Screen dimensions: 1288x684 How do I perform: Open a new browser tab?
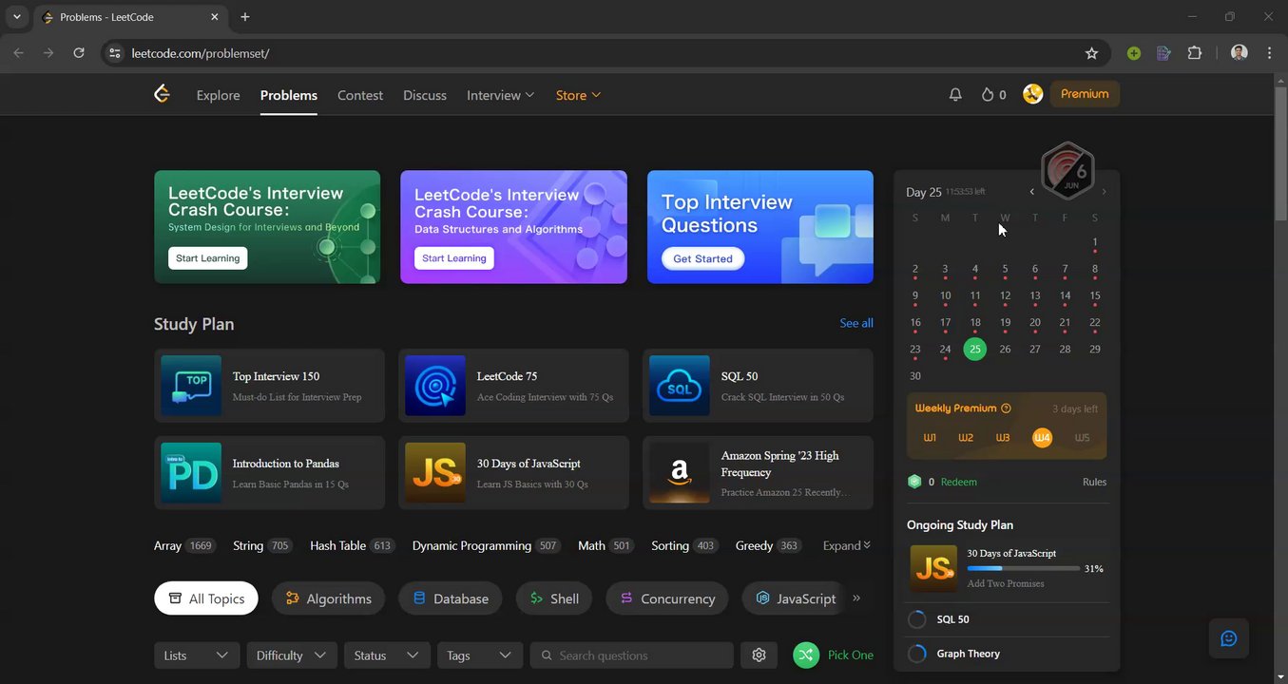click(245, 17)
